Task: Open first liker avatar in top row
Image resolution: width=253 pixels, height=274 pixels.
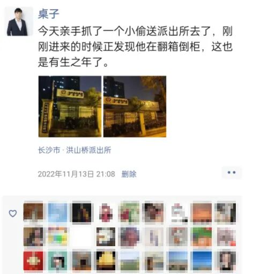Action: (33, 212)
